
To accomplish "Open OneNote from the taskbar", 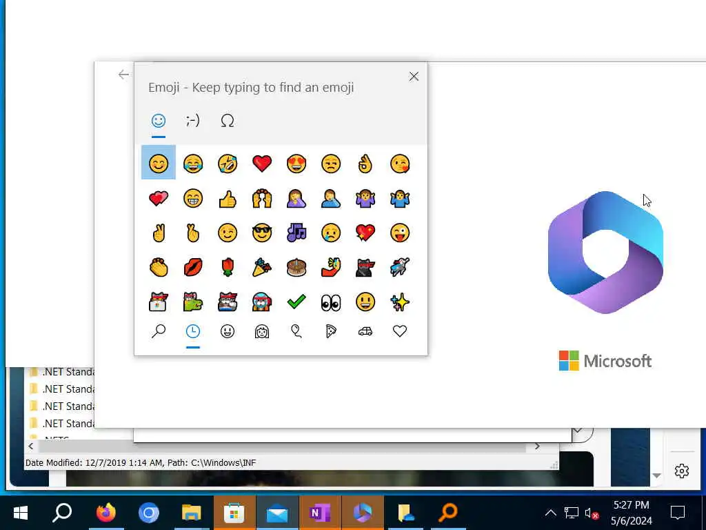I will coord(320,513).
